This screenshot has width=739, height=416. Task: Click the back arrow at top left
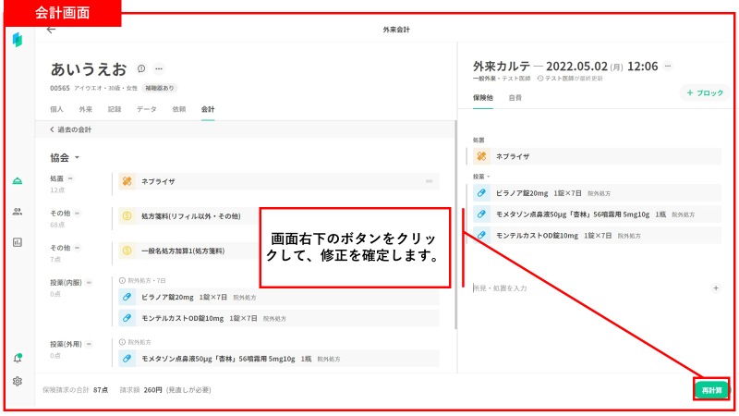(x=51, y=30)
